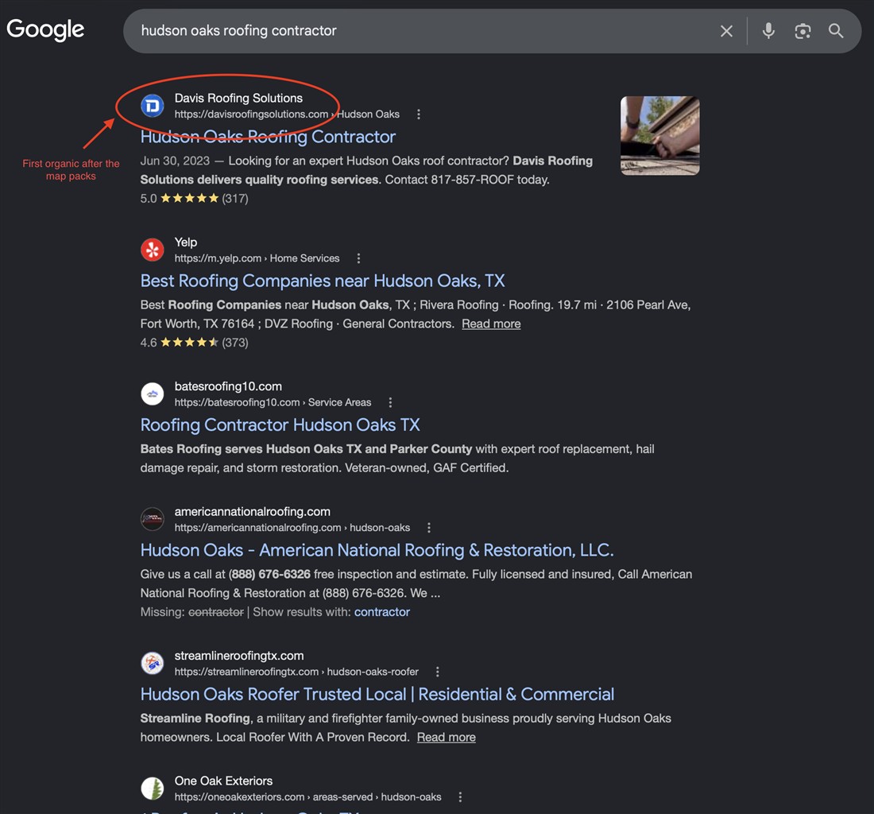Show results with the word contractor
This screenshot has height=814, width=874.
pos(382,612)
